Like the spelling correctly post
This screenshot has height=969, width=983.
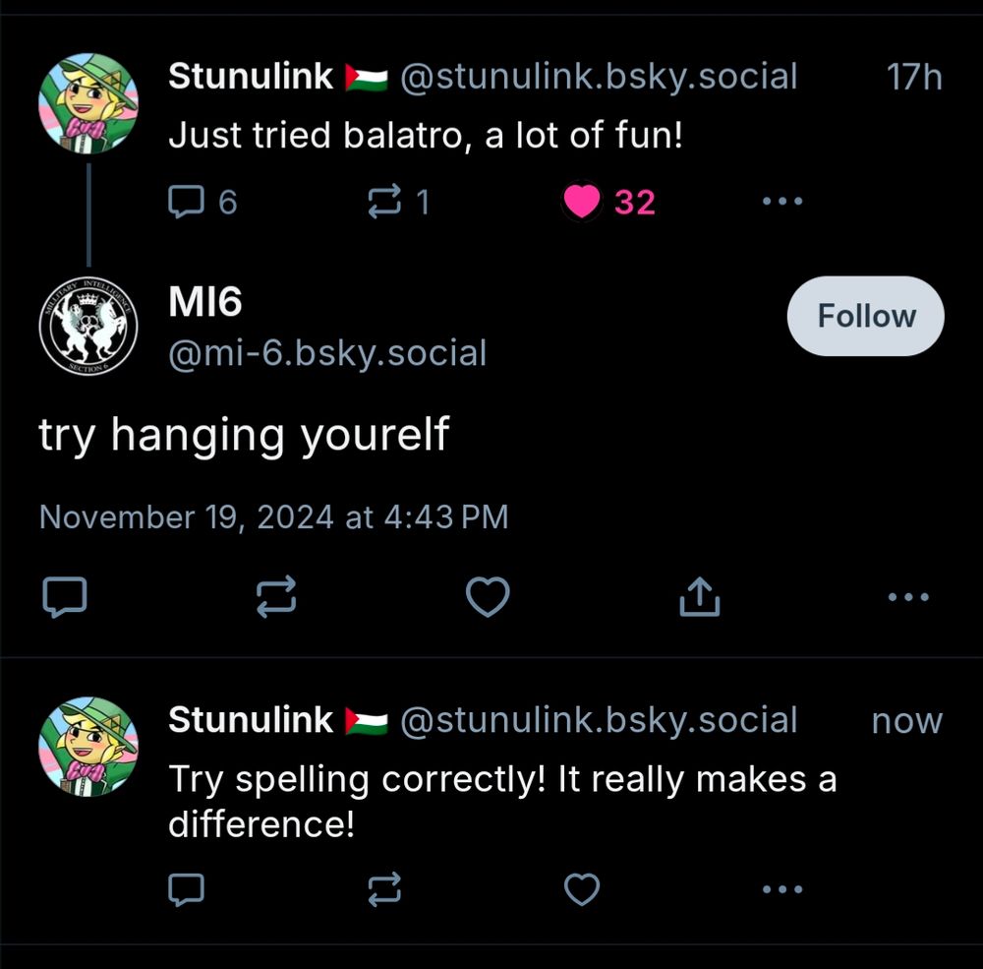click(582, 889)
